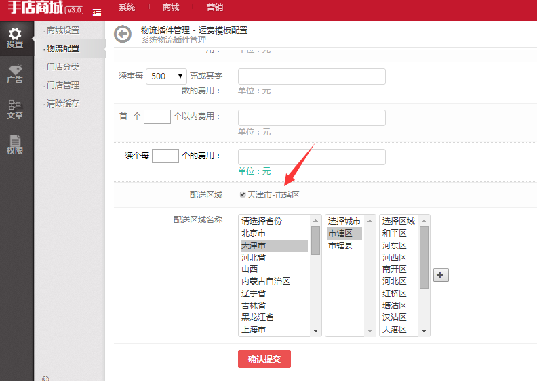Open the 商城 top menu
Image resolution: width=537 pixels, height=381 pixels.
click(172, 7)
